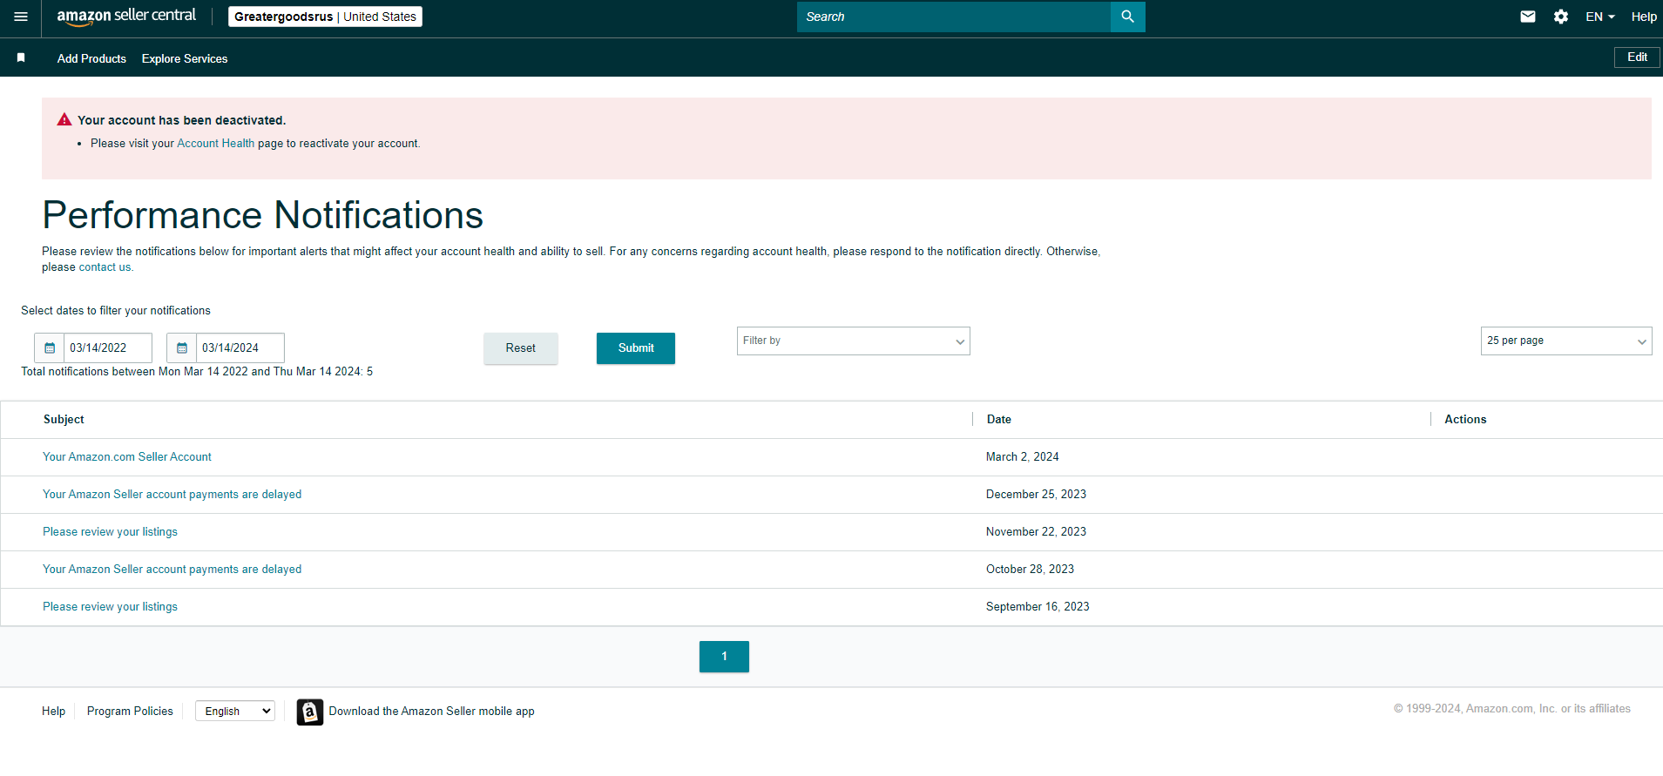The width and height of the screenshot is (1663, 776).
Task: Click Help in the top bar
Action: point(1644,17)
